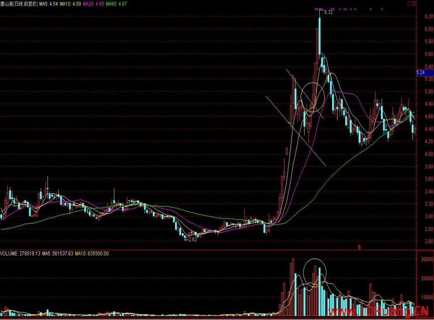The image size is (434, 320).
Task: Click the MA5: 4.54 price indicator label
Action: coord(49,4)
